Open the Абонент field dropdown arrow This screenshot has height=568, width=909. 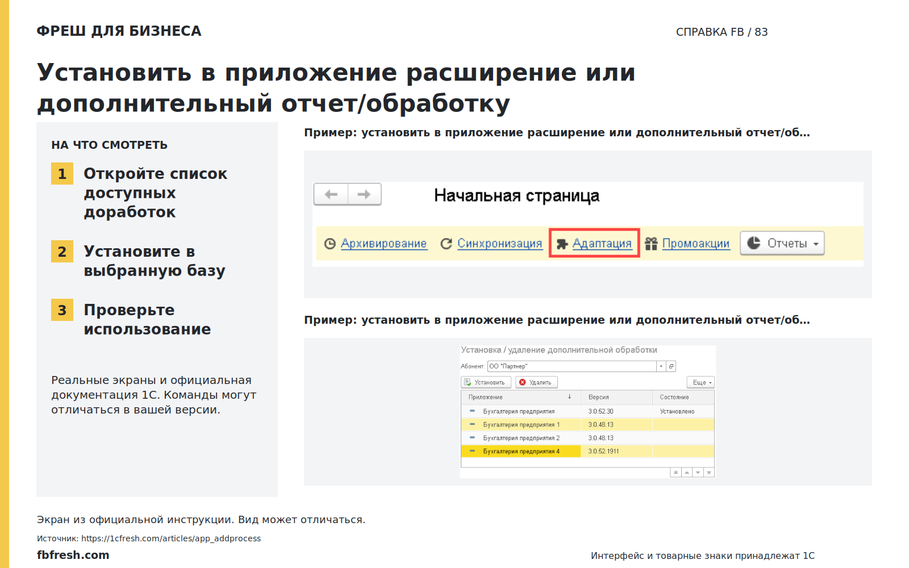[661, 366]
